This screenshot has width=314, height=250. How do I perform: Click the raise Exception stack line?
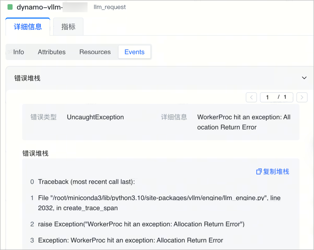pyautogui.click(x=141, y=224)
